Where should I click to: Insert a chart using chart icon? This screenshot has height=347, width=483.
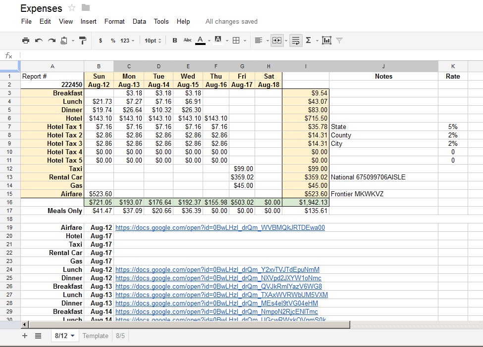(x=326, y=41)
